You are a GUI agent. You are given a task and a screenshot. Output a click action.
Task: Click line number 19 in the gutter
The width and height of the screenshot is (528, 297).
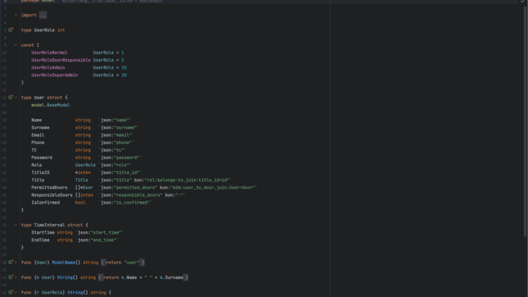click(x=5, y=120)
